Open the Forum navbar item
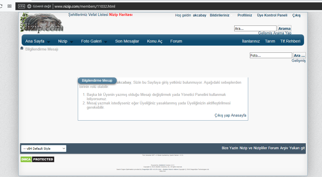The width and height of the screenshot is (322, 177). 176,41
